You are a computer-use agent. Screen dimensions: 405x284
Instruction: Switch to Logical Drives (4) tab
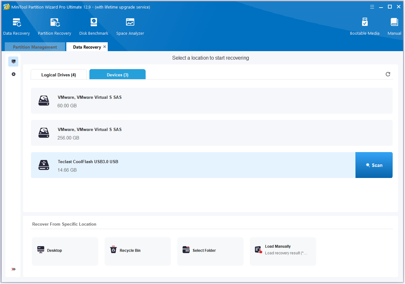tap(59, 75)
